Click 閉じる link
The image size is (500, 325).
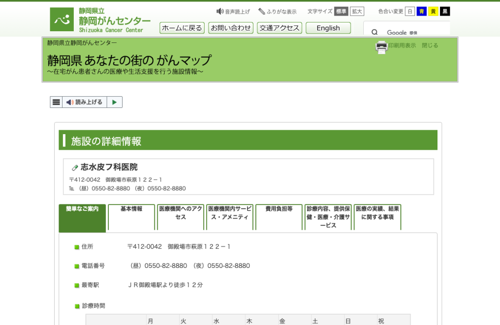(430, 45)
